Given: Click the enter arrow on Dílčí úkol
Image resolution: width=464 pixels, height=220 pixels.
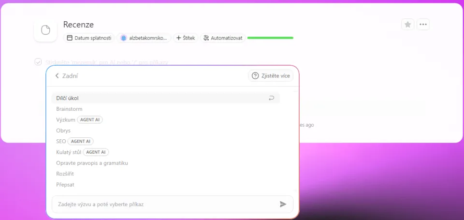Looking at the screenshot, I should 271,98.
